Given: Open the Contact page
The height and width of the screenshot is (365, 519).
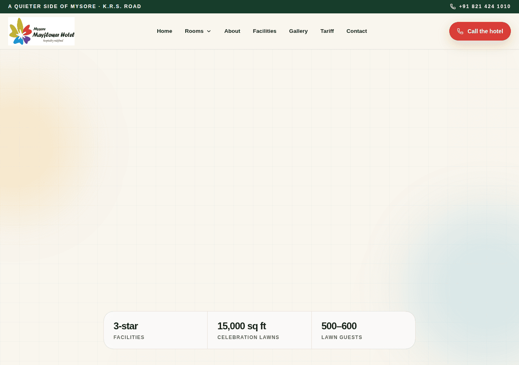Looking at the screenshot, I should point(357,31).
